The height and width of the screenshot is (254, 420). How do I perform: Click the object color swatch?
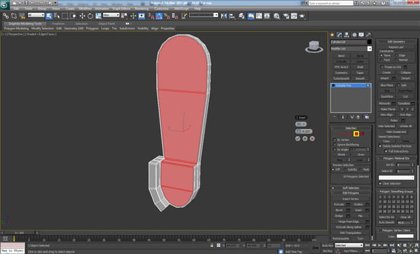(369, 42)
